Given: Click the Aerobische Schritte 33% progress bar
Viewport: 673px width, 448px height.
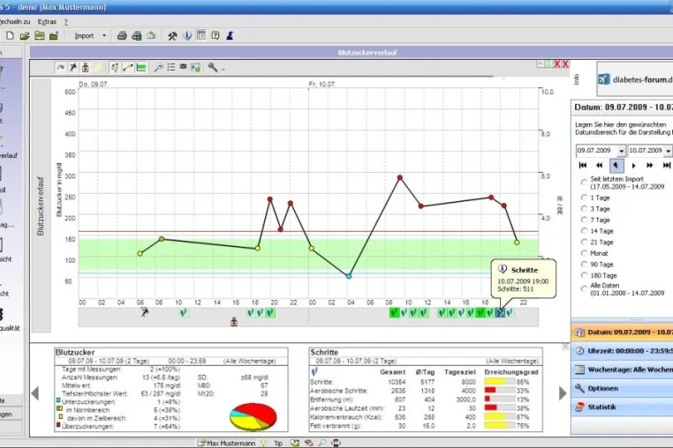Looking at the screenshot, I should (500, 390).
